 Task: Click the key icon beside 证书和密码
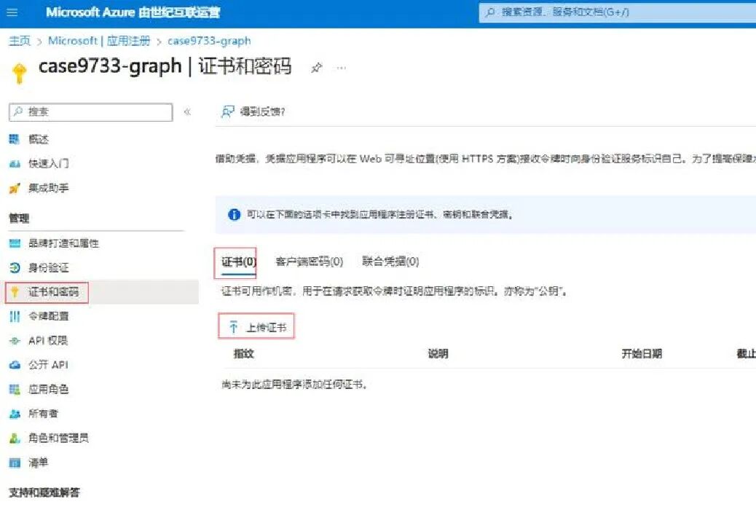15,292
